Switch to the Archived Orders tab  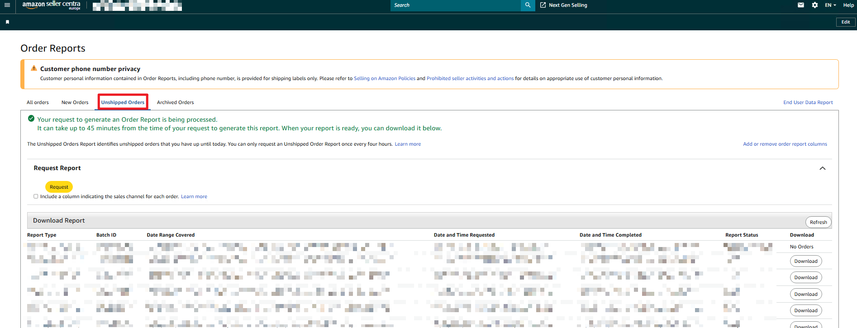pyautogui.click(x=175, y=102)
